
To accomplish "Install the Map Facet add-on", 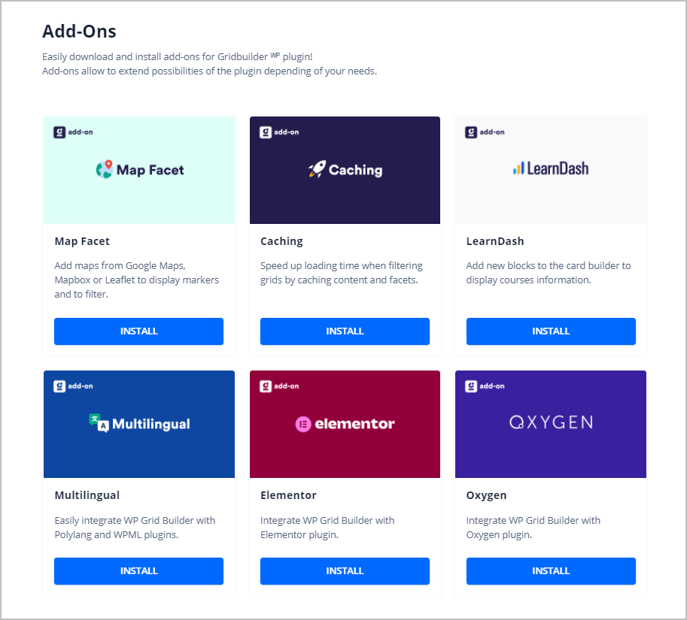I will tap(139, 331).
